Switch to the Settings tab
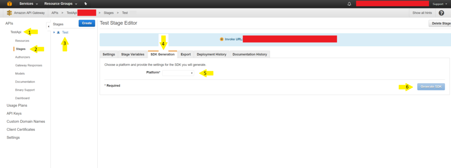This screenshot has width=451, height=168. click(x=109, y=54)
